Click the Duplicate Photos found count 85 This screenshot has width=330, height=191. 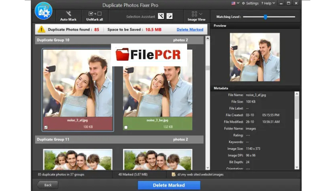pos(97,30)
